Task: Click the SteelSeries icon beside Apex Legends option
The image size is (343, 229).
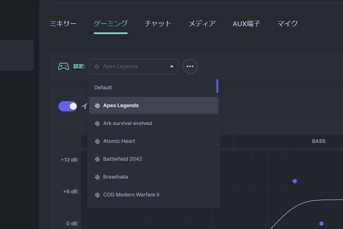Action: [97, 106]
